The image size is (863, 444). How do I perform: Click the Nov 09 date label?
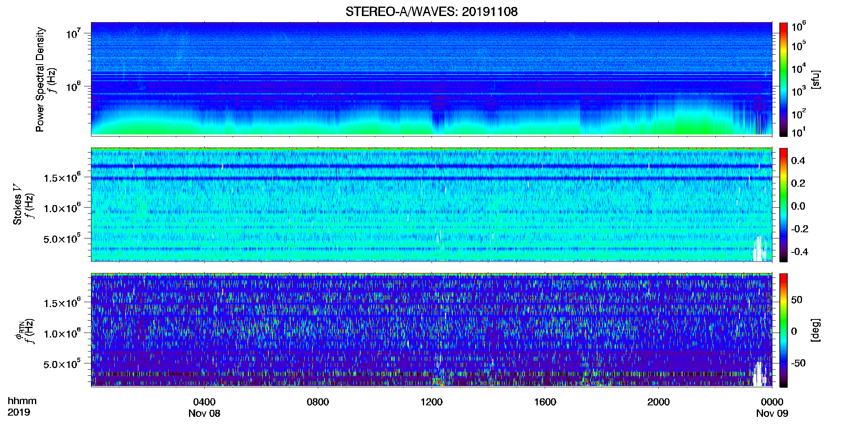(772, 413)
